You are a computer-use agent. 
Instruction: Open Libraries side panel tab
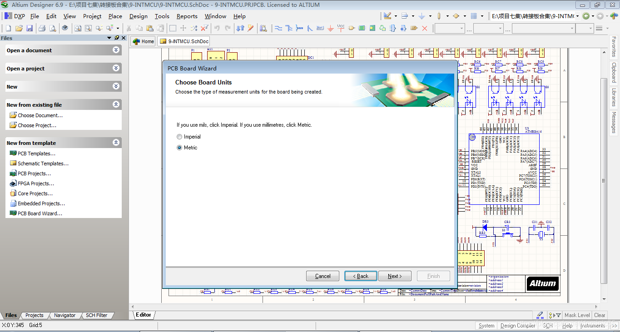[x=614, y=97]
